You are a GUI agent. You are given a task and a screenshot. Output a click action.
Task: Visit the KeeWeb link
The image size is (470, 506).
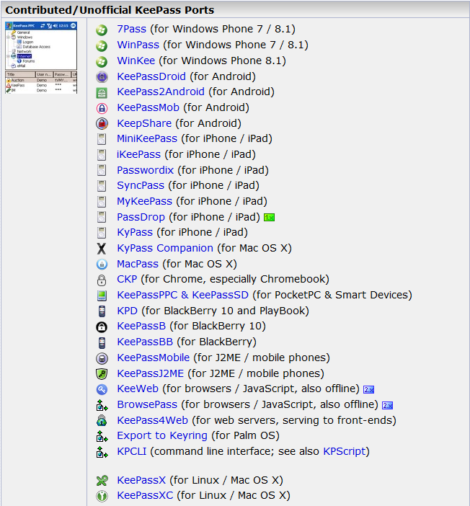138,389
